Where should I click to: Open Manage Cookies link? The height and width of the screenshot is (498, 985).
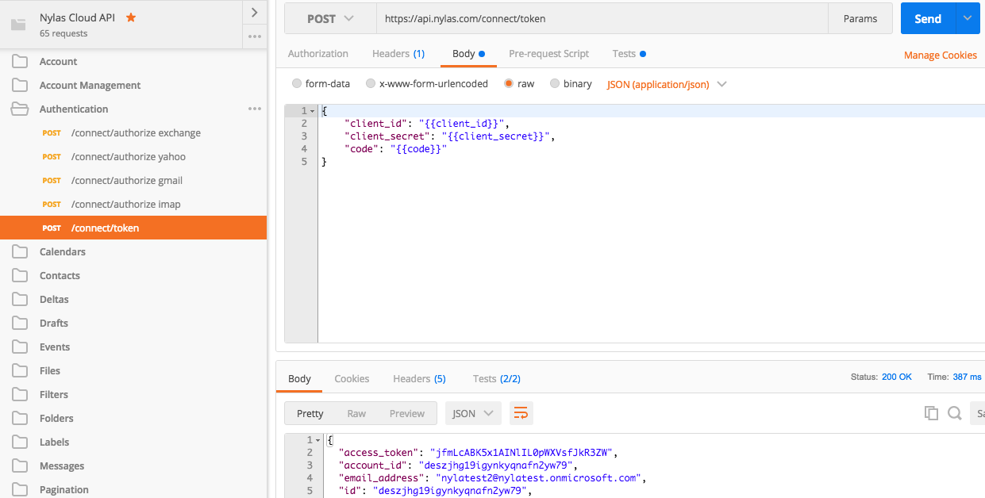pos(941,56)
